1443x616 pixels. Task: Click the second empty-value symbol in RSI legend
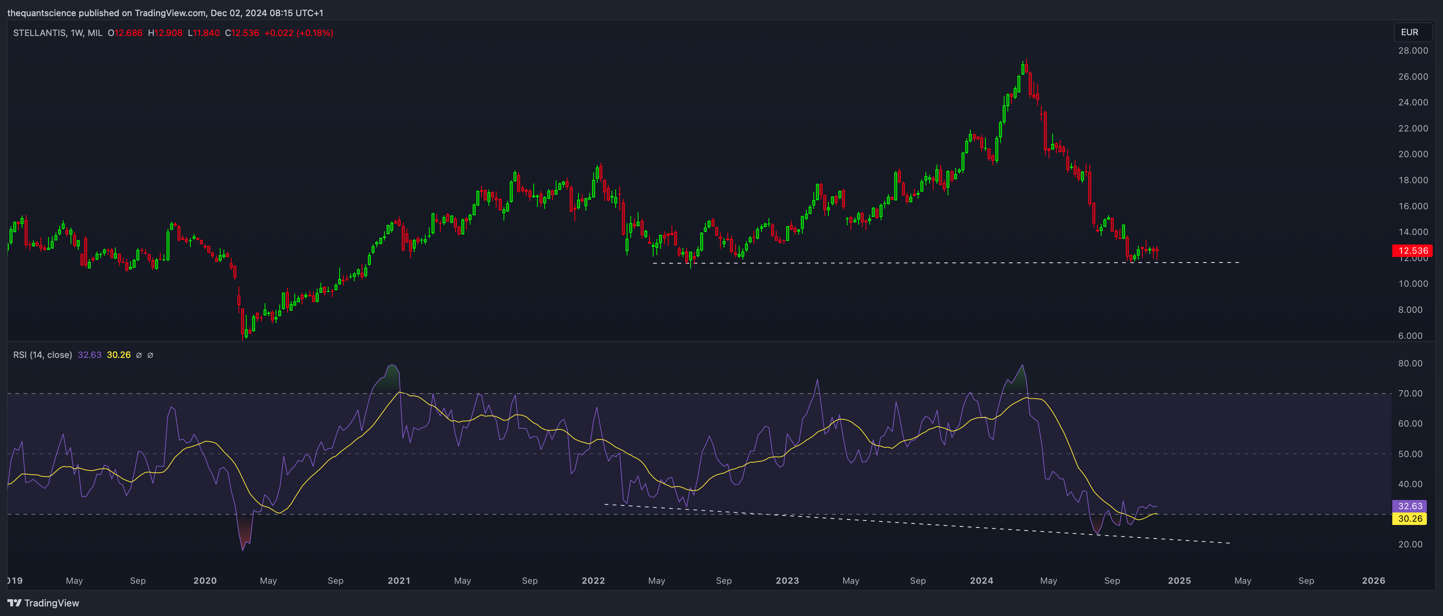pyautogui.click(x=150, y=355)
